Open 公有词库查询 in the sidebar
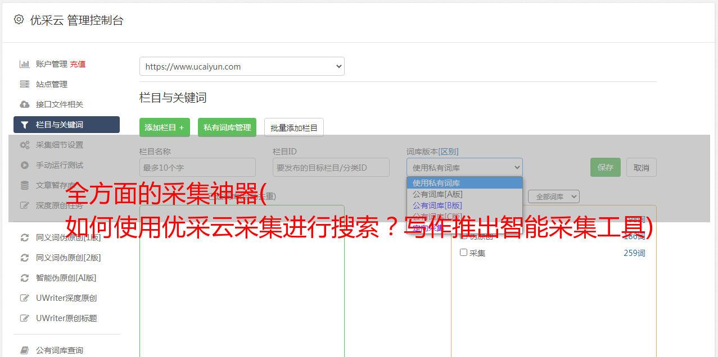 coord(60,350)
